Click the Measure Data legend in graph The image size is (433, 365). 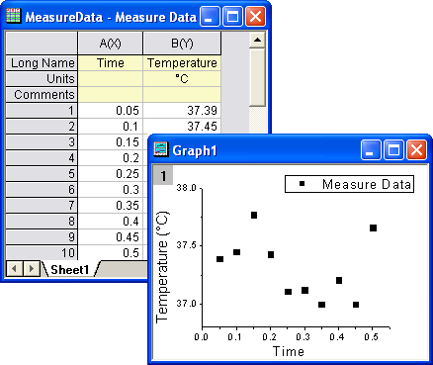[x=349, y=184]
